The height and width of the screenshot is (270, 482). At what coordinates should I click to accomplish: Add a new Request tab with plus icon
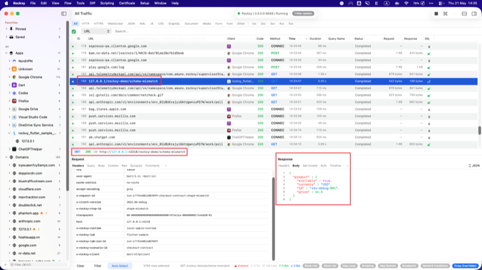point(166,166)
